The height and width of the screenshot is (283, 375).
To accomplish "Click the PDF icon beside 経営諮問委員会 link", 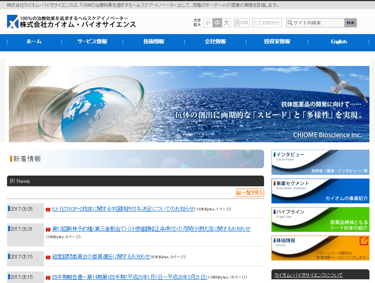I will [48, 257].
